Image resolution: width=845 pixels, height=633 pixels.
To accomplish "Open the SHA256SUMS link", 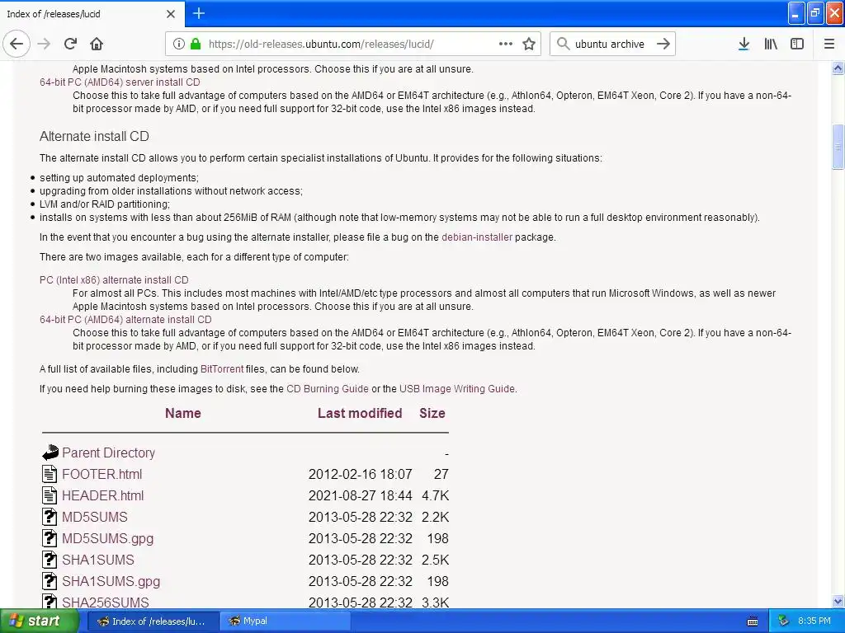I will [x=105, y=603].
